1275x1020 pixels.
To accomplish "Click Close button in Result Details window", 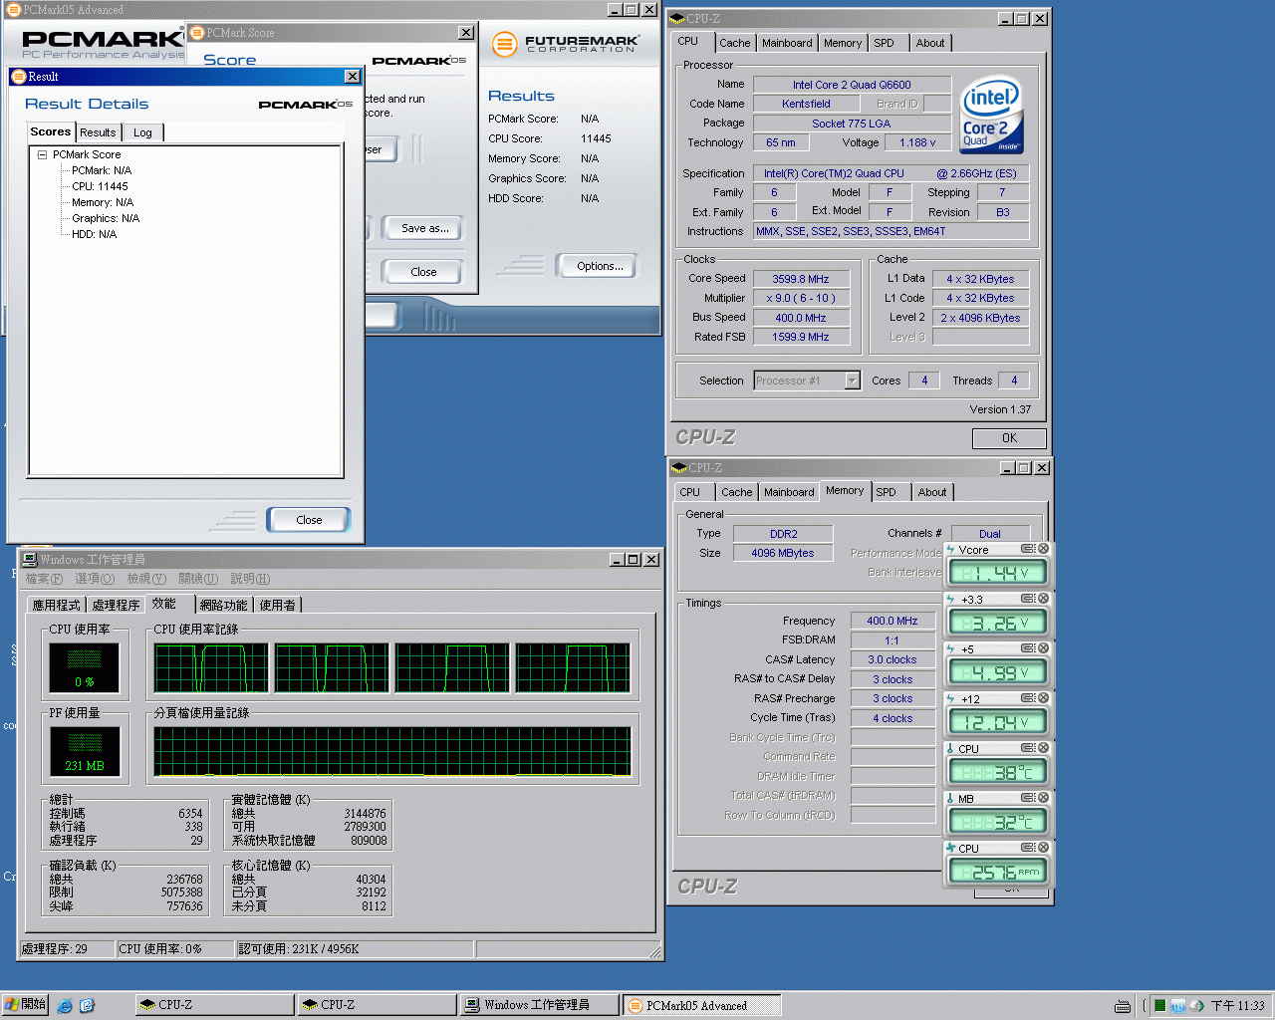I will pyautogui.click(x=309, y=520).
